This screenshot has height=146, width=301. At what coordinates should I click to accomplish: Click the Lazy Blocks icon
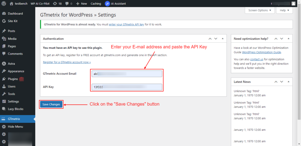pyautogui.click(x=4, y=109)
